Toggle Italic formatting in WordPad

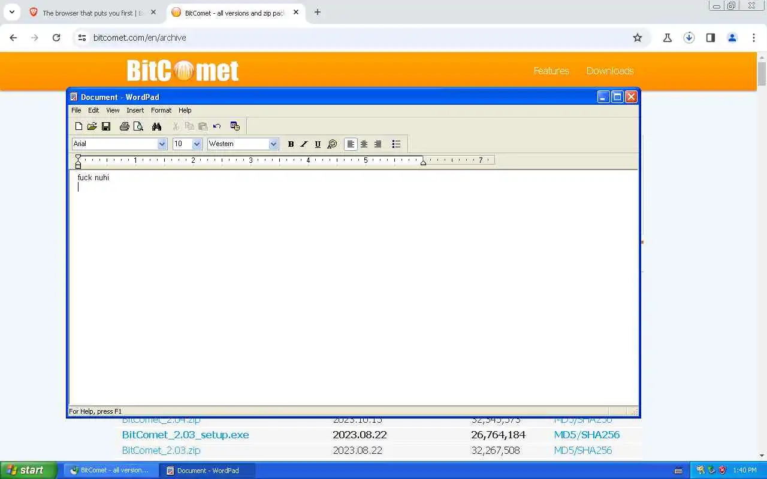(x=304, y=144)
